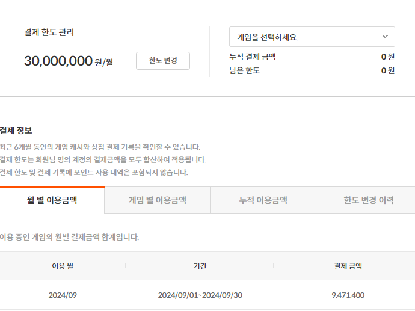Select the 2024/09 usage month cell
Image resolution: width=415 pixels, height=311 pixels.
pyautogui.click(x=63, y=295)
